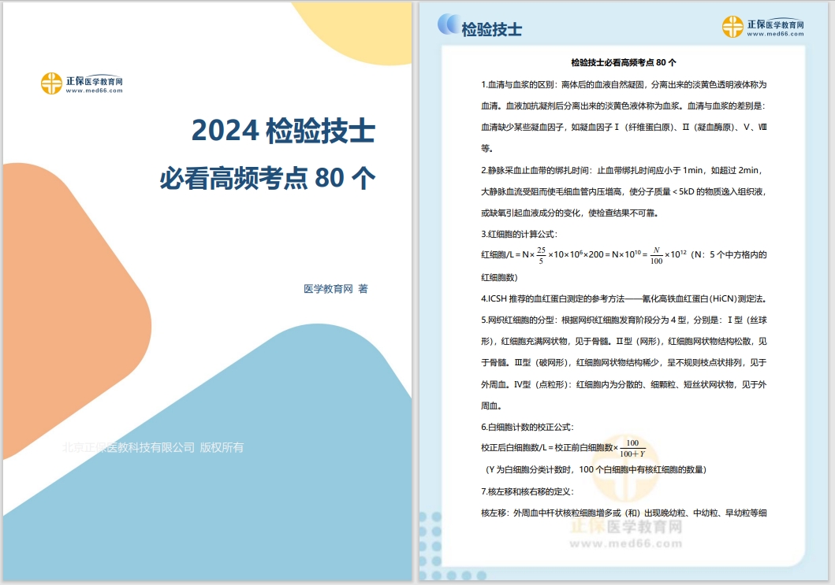
Task: Click the yellow decorative shape atop the cover
Action: click(x=355, y=31)
